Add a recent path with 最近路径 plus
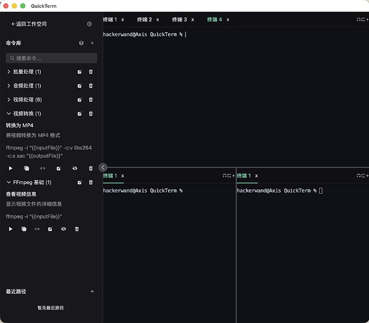The image size is (369, 323). click(92, 291)
